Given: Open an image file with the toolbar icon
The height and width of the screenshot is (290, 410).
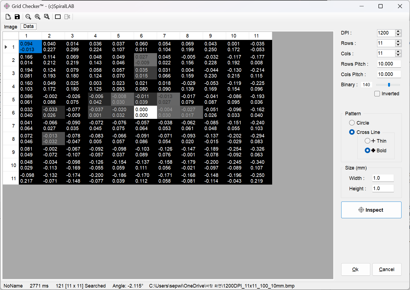Looking at the screenshot, I should pyautogui.click(x=8, y=17).
